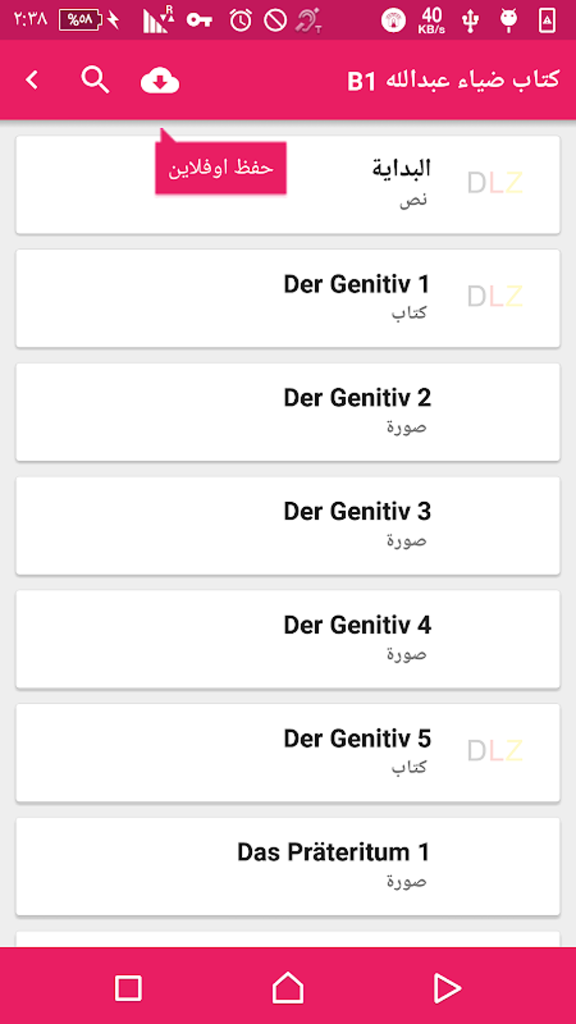576x1024 pixels.
Task: Tap the B1 book title in header
Action: tap(453, 80)
